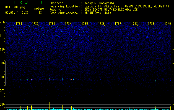The width and height of the screenshot is (174, 110).
Task: Click the 1739 time marker
Action: coord(151,24)
